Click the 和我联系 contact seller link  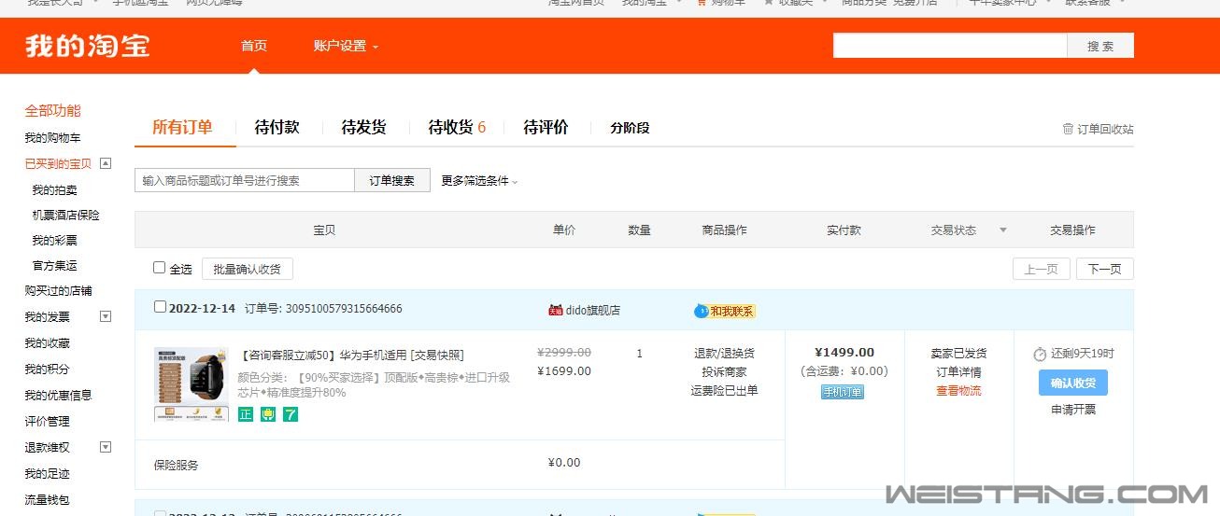731,311
